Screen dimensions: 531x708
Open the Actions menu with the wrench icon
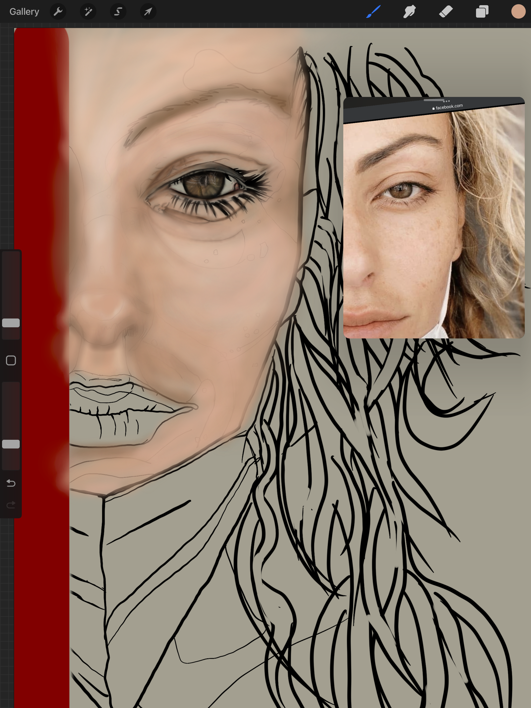58,11
